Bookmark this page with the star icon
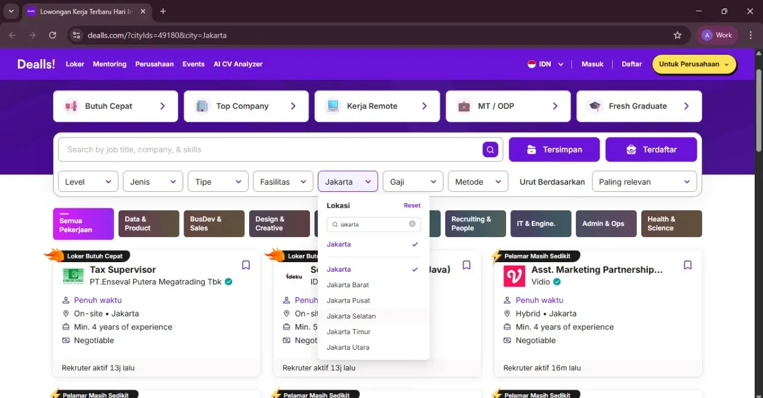The image size is (763, 398). 677,35
